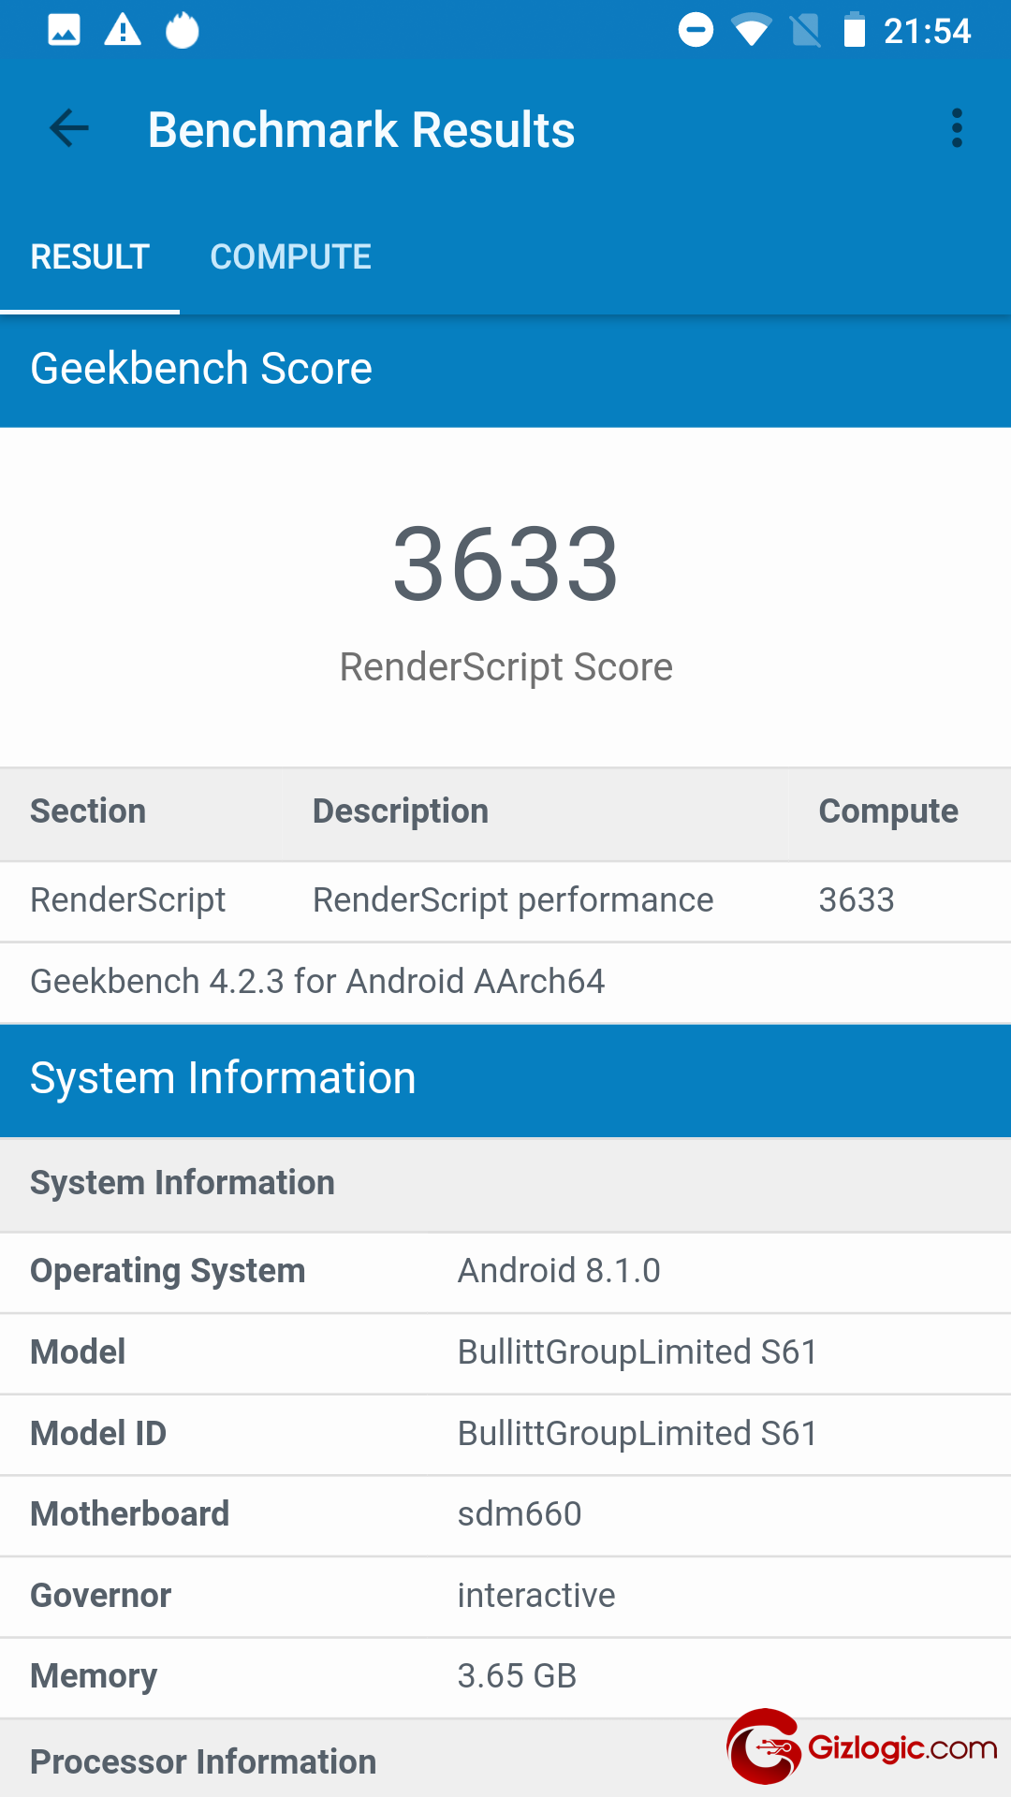
Task: Tap the no-SIM card status icon
Action: 805,30
